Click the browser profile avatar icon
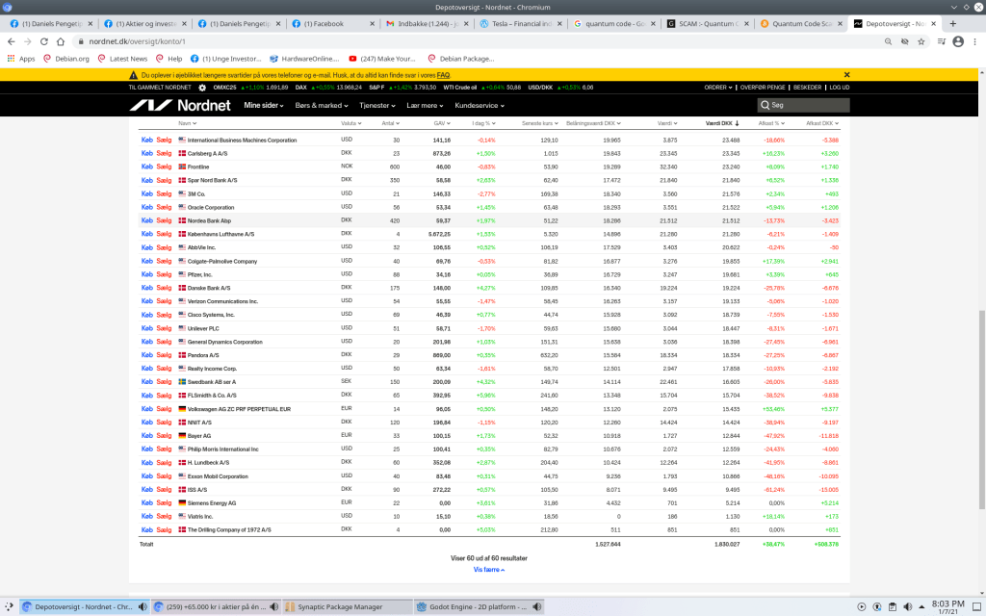The width and height of the screenshot is (986, 616). (x=958, y=41)
